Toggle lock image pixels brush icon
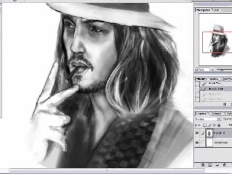 click(209, 125)
